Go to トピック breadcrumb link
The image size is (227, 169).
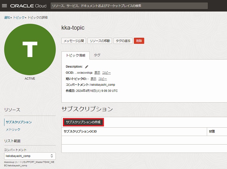19,18
